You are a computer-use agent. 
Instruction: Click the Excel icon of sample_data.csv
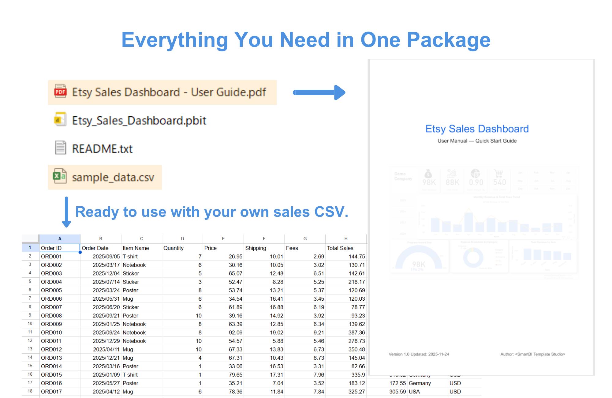point(60,176)
